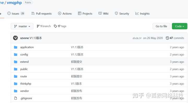Image resolution: width=188 pixels, height=103 pixels.
Task: Open the extend folder
Action: point(24,62)
